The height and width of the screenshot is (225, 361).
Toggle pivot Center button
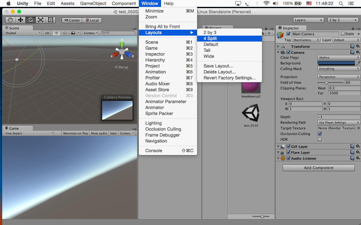tap(72, 20)
